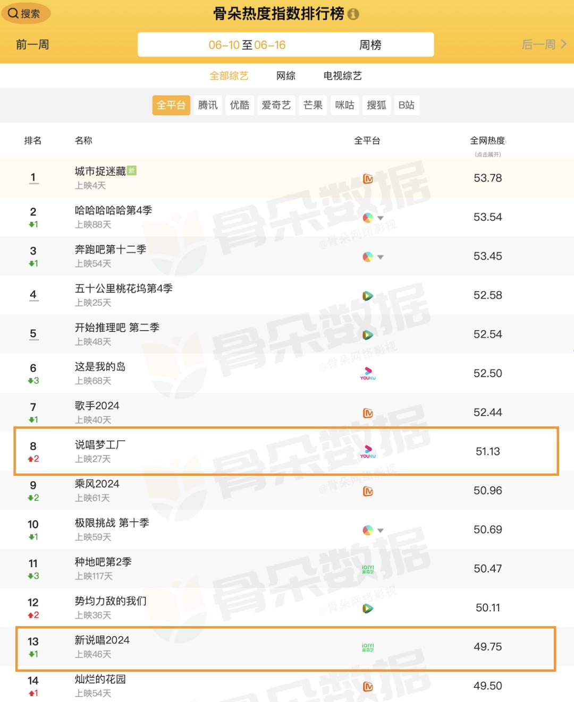Screen dimensions: 574x702
Task: Expand the platform arrow for 奔跑吧第十二季
Action: (x=381, y=257)
